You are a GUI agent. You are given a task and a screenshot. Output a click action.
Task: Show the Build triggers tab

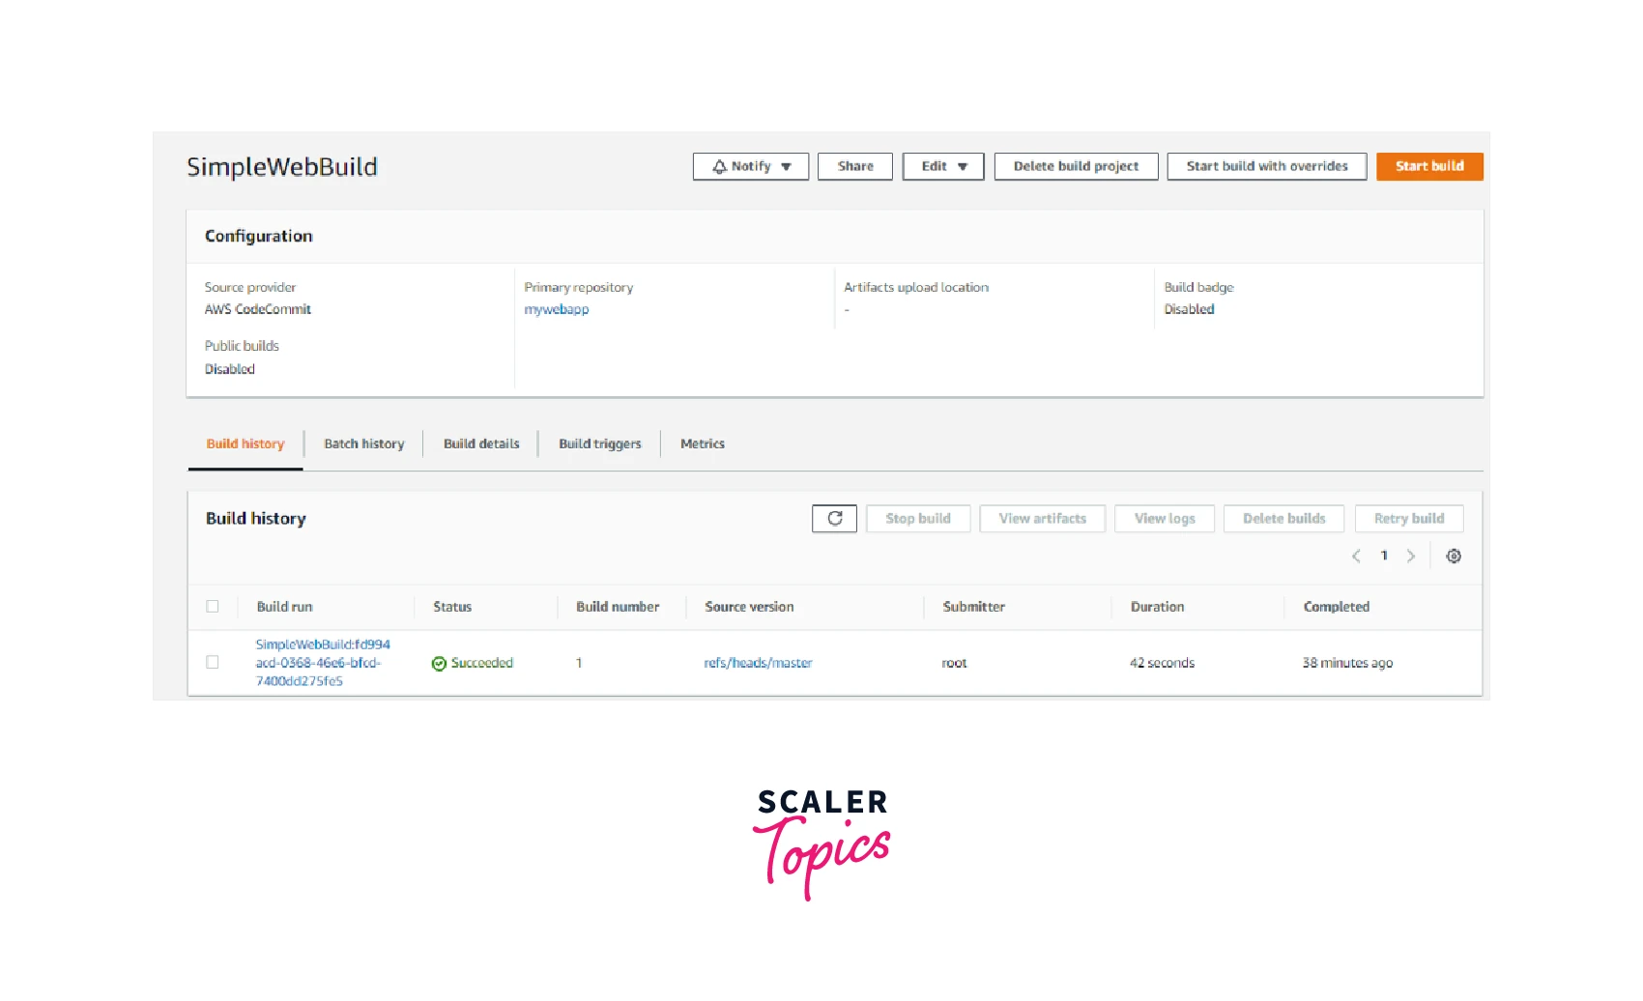(x=599, y=444)
